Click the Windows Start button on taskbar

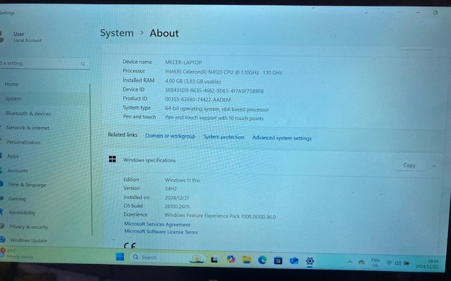[x=120, y=258]
